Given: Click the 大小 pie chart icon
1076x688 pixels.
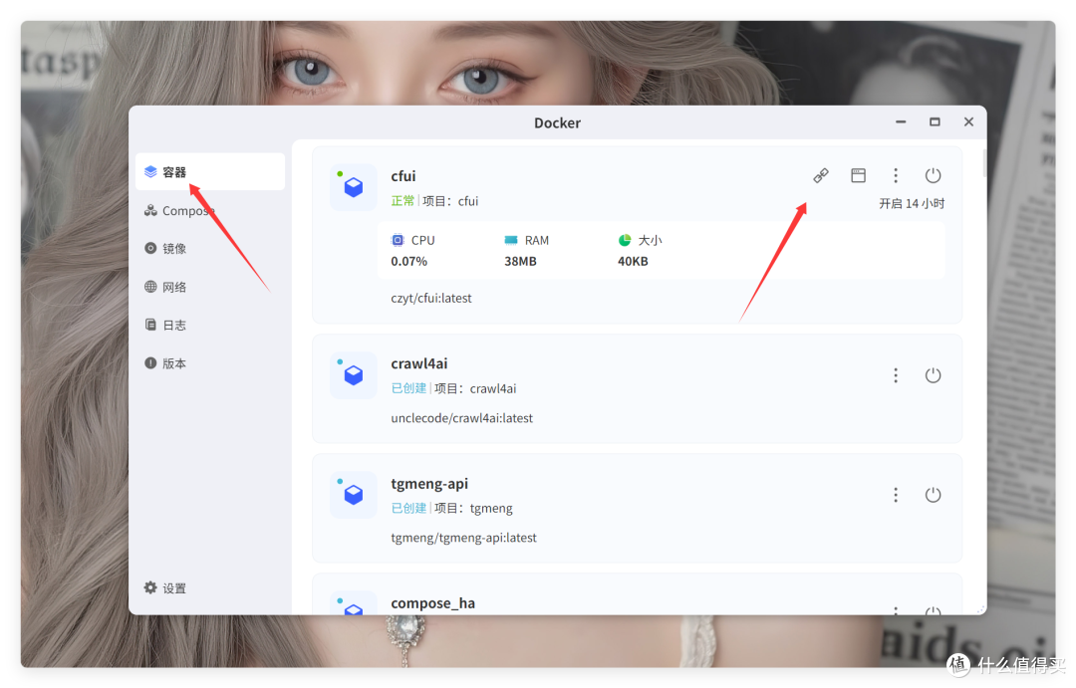Looking at the screenshot, I should click(x=625, y=240).
